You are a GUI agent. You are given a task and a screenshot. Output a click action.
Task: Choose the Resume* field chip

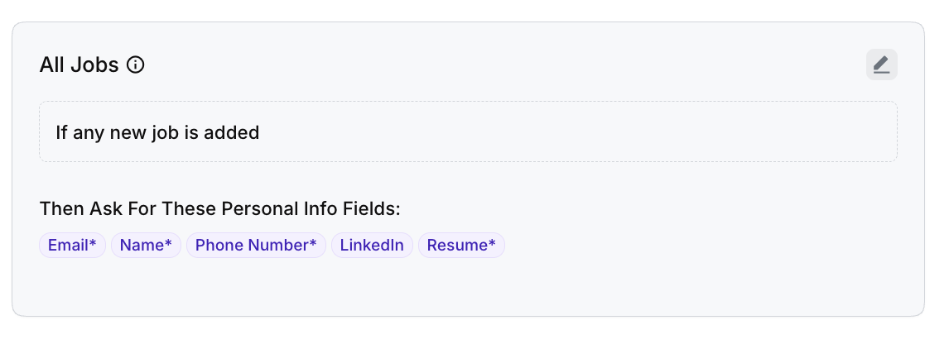(x=461, y=246)
